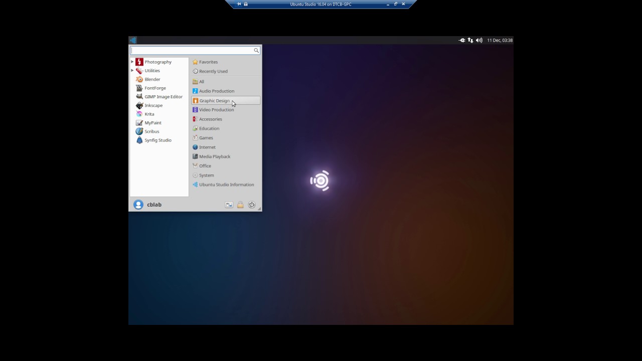Restore down the remote session window
This screenshot has height=361, width=642.
click(x=395, y=4)
